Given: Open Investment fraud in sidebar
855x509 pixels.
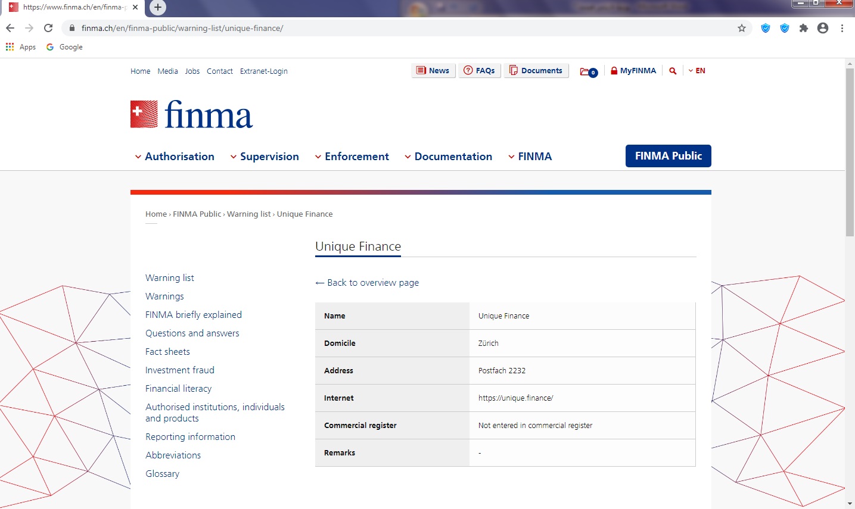Looking at the screenshot, I should pyautogui.click(x=180, y=370).
